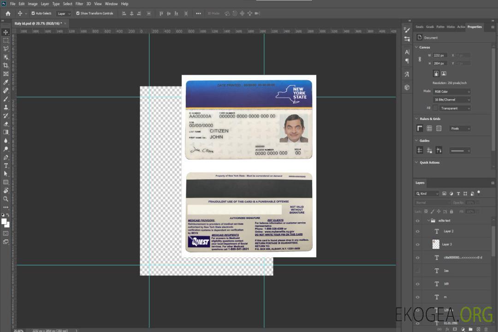The width and height of the screenshot is (498, 332).
Task: Set canvas orientation to landscape
Action: (444, 73)
